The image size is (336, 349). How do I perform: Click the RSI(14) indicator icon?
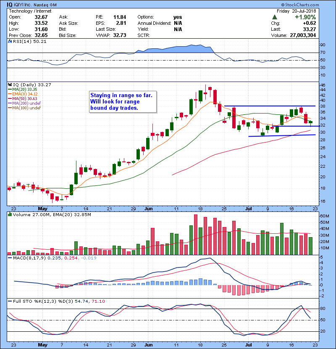coord(10,41)
